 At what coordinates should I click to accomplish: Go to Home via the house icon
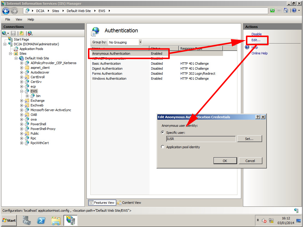286,10
